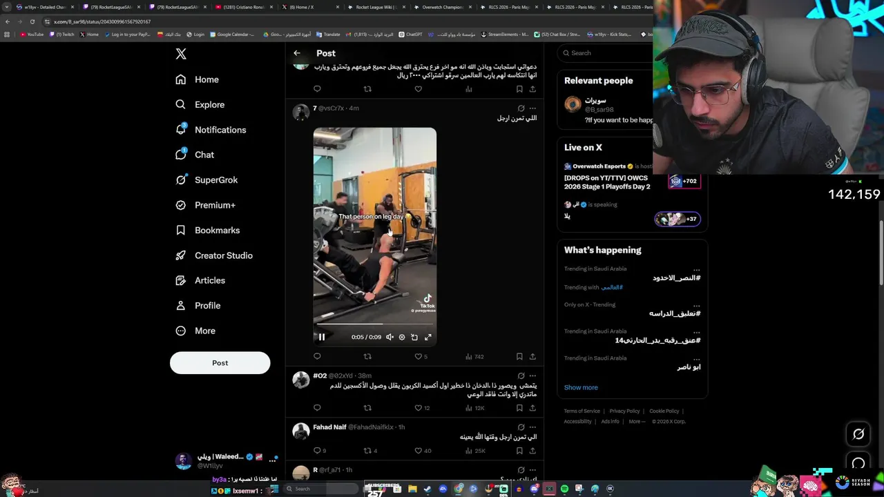Click the white Post button
Screen dimensions: 884x497
click(220, 363)
